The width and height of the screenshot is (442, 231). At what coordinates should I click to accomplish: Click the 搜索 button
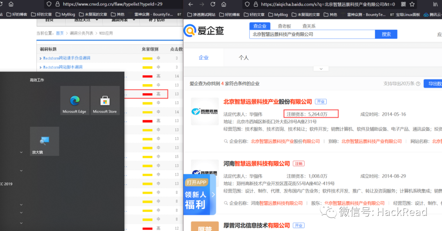[x=386, y=34]
